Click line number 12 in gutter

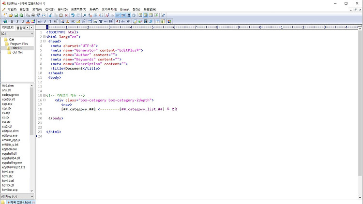coord(40,82)
